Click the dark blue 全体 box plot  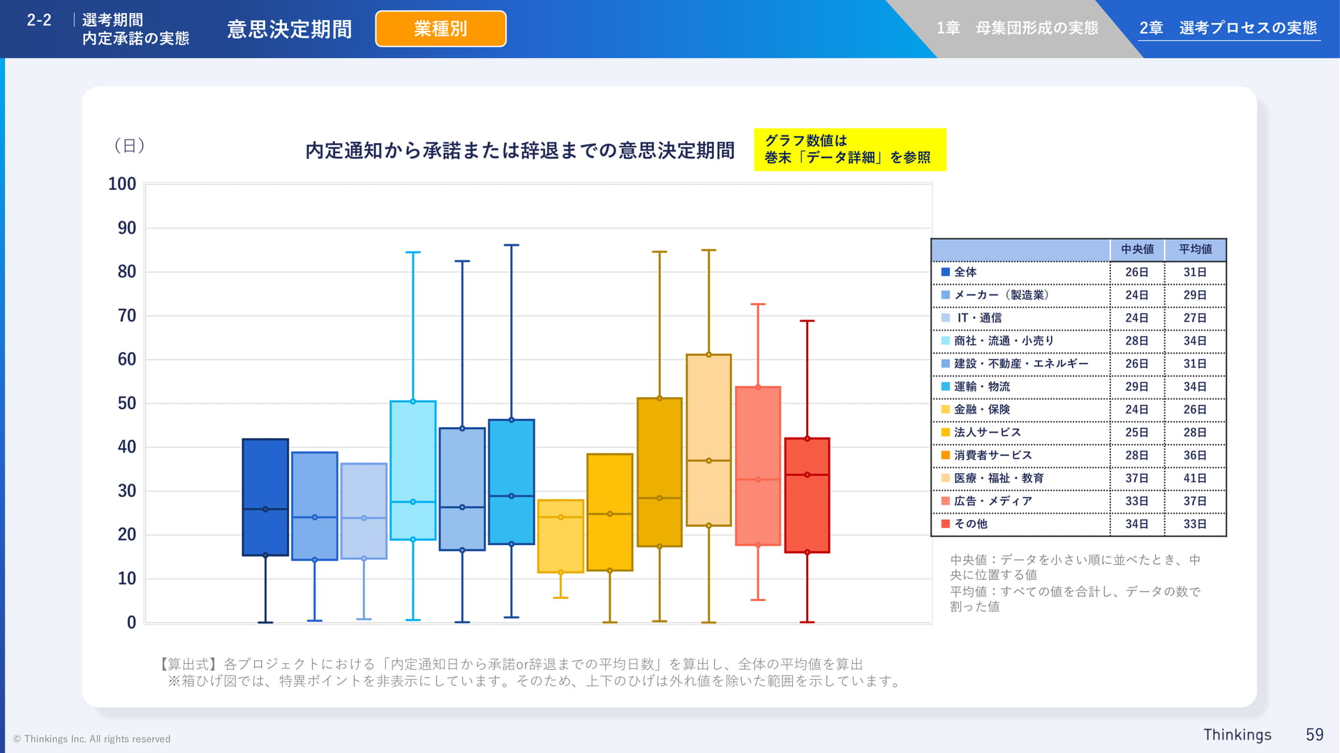tap(265, 497)
